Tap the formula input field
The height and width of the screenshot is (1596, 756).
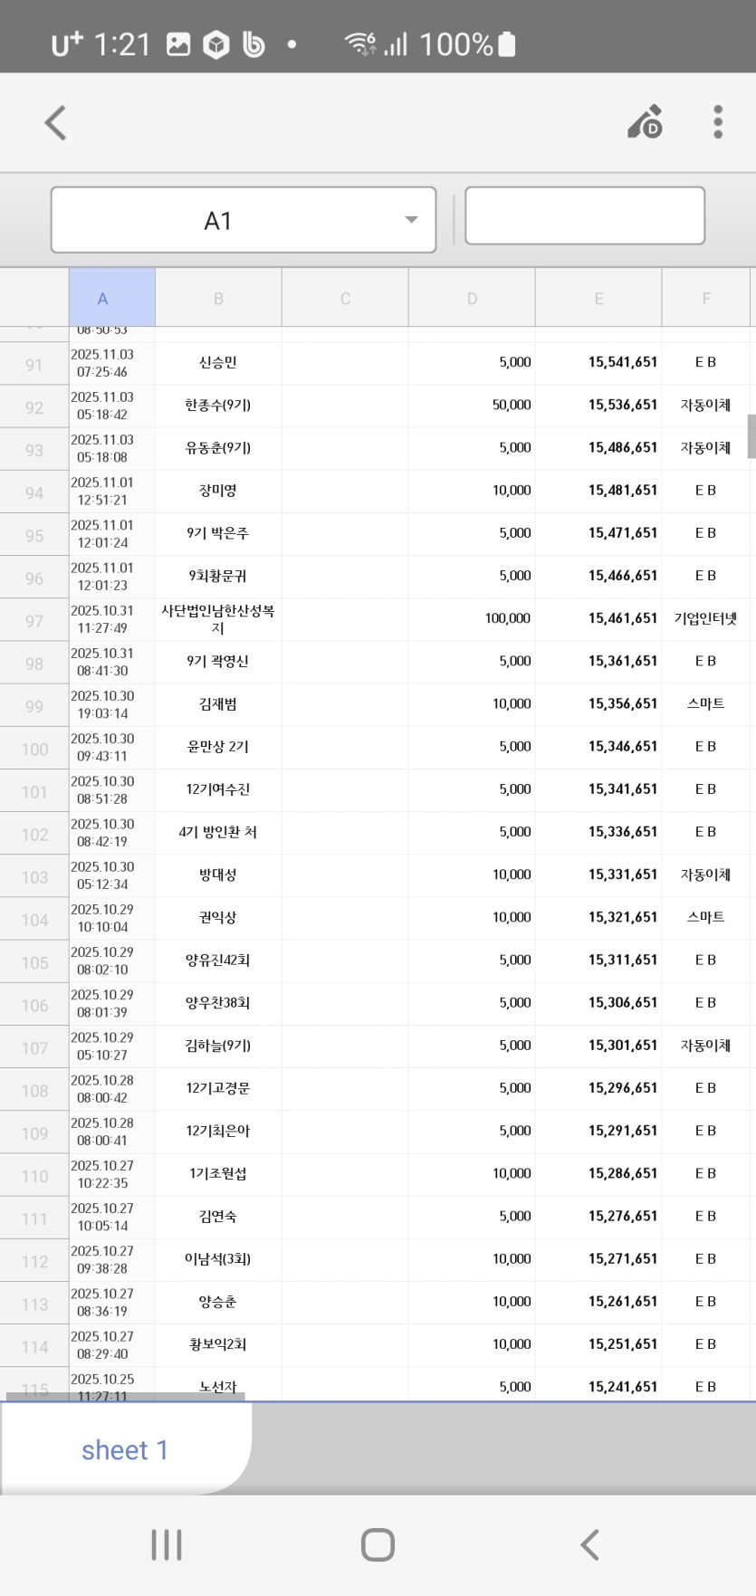(x=584, y=215)
